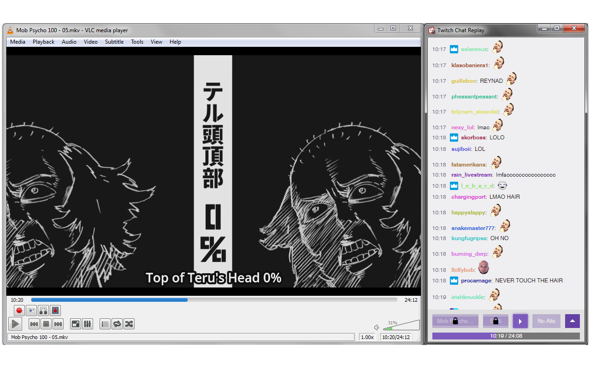Stop playback in VLC
The image size is (590, 368).
coord(46,324)
